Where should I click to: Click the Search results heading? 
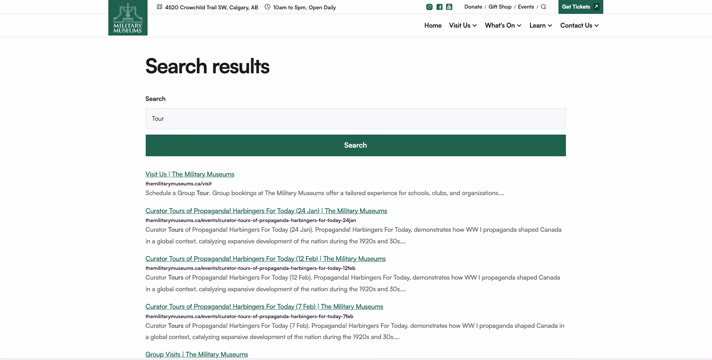tap(207, 66)
